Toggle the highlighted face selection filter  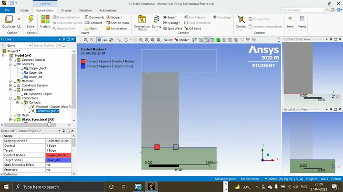click(206, 40)
